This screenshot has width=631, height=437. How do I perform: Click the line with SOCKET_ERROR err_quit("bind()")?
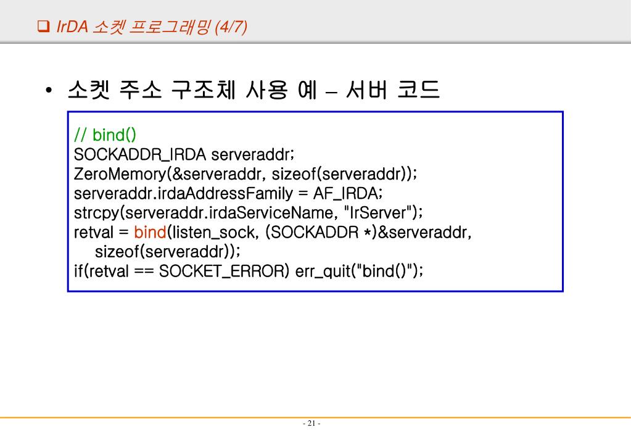(249, 271)
